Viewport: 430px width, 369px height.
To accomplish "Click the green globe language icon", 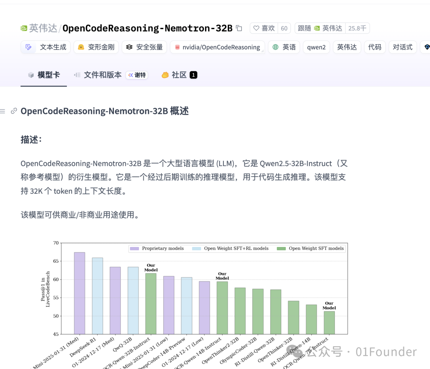I will (x=276, y=47).
